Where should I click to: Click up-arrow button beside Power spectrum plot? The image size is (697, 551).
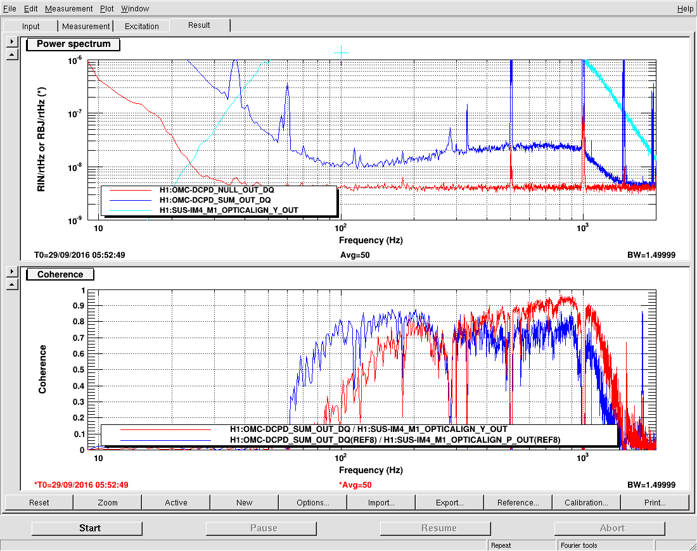point(11,54)
